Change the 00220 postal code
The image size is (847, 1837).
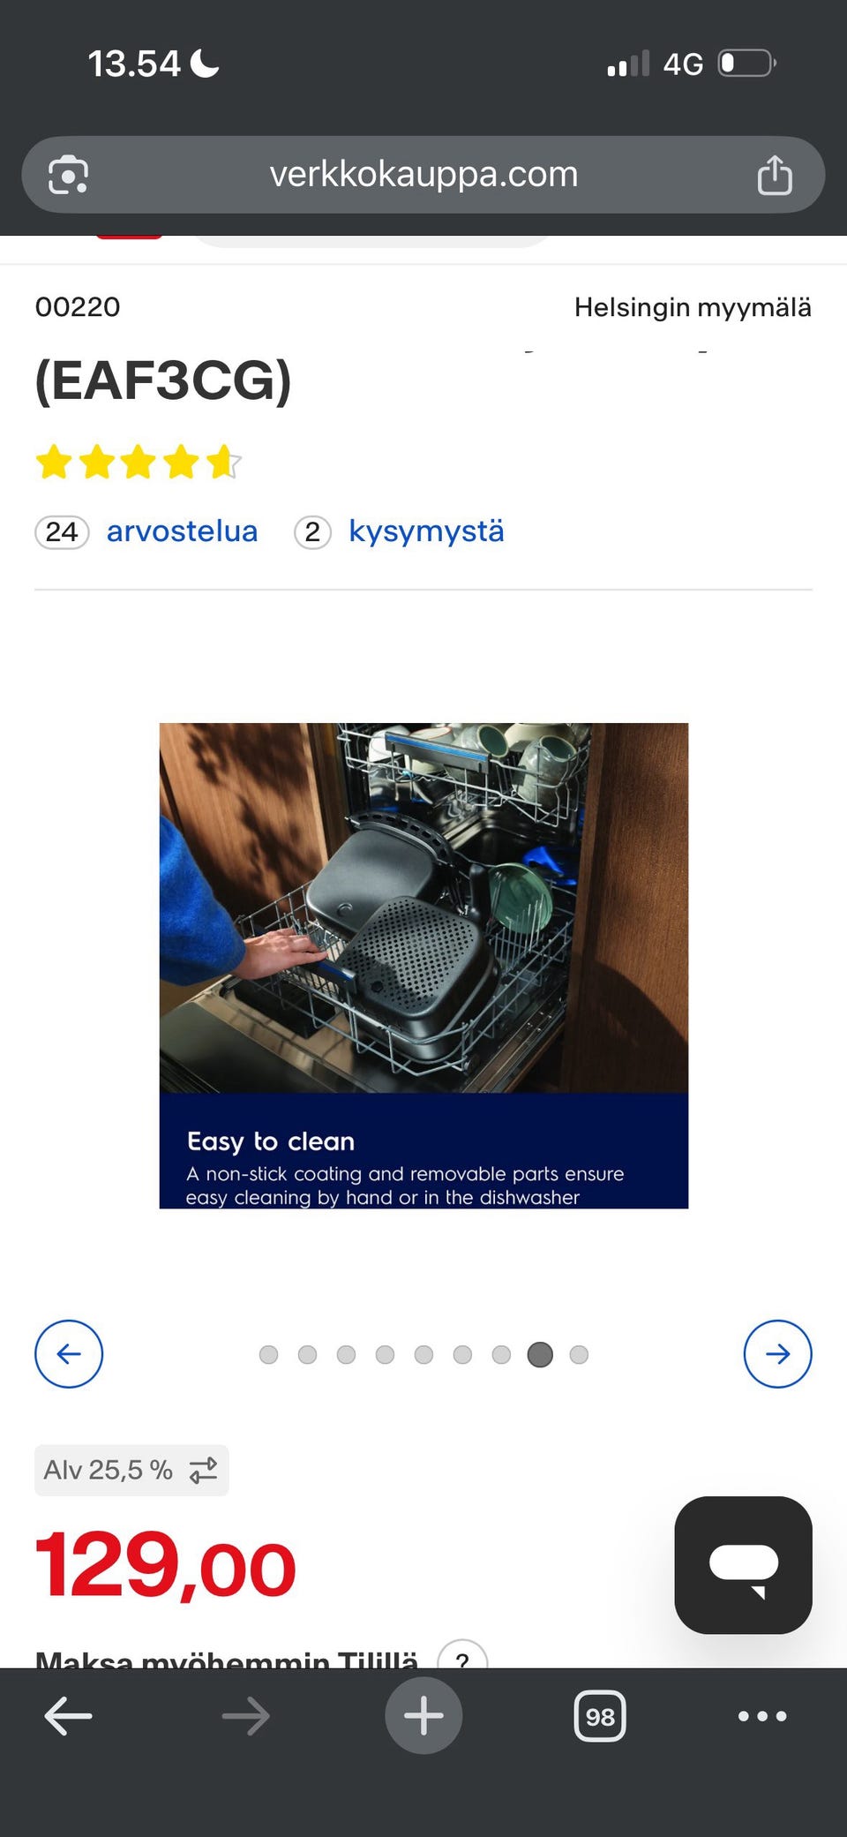(x=78, y=307)
